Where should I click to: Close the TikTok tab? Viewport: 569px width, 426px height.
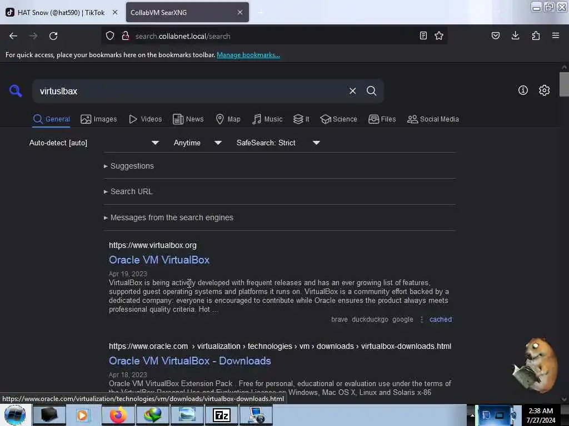pos(115,12)
